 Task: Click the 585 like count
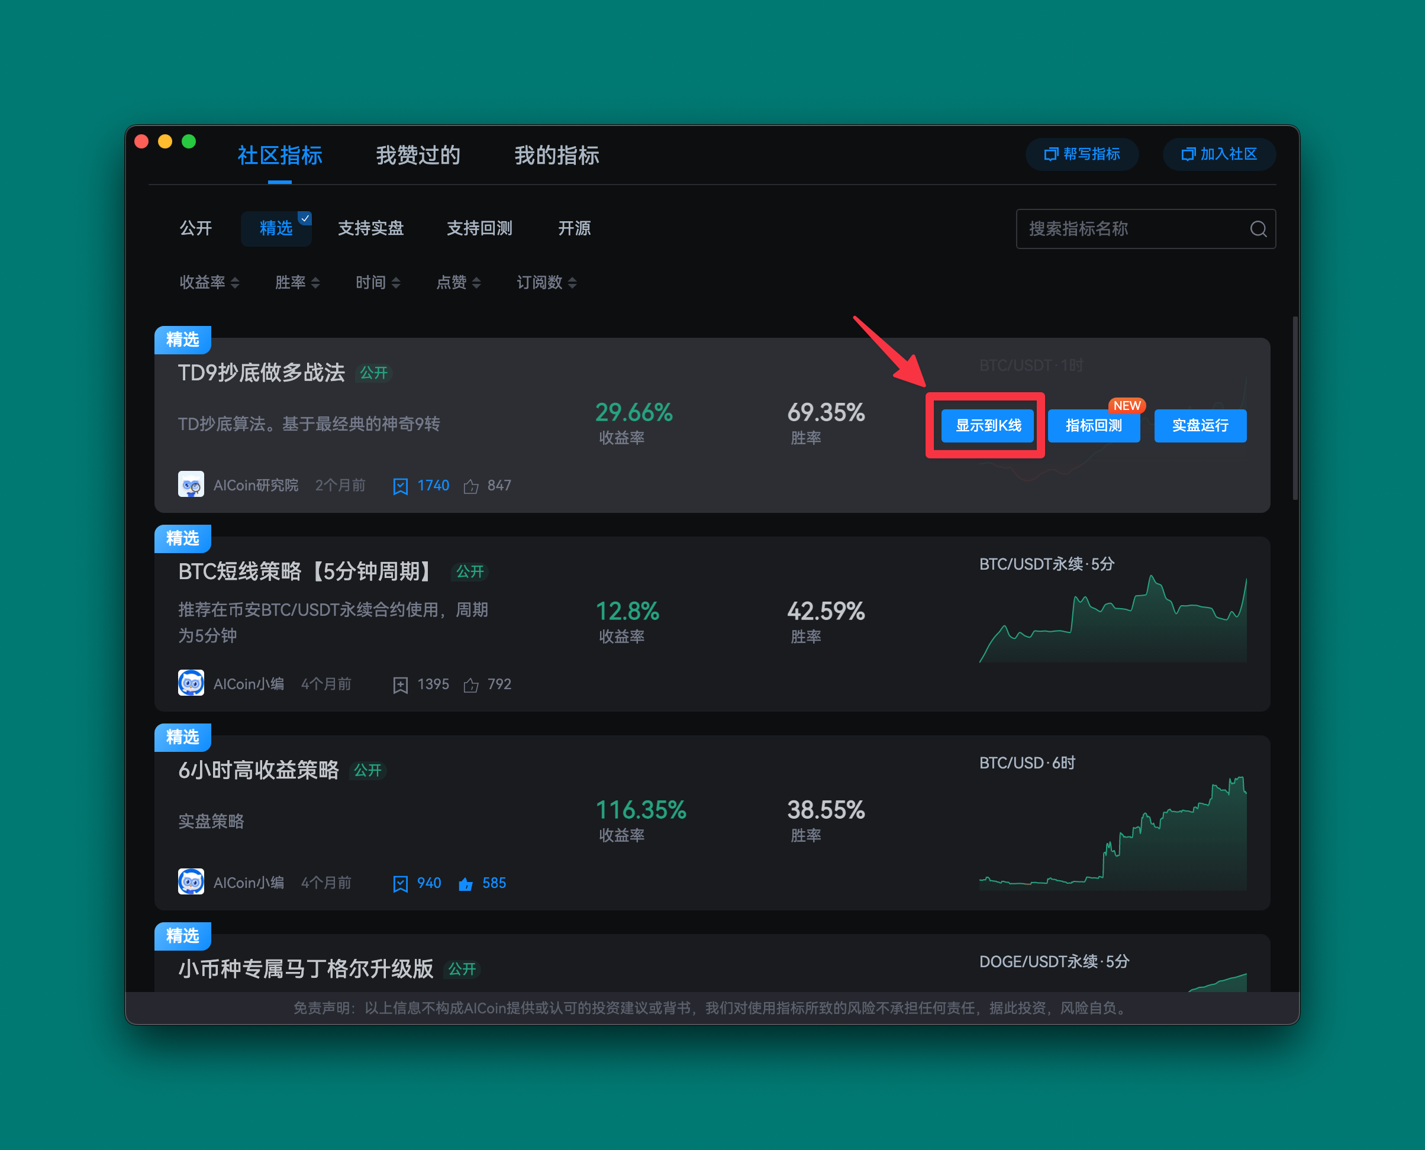[x=495, y=883]
